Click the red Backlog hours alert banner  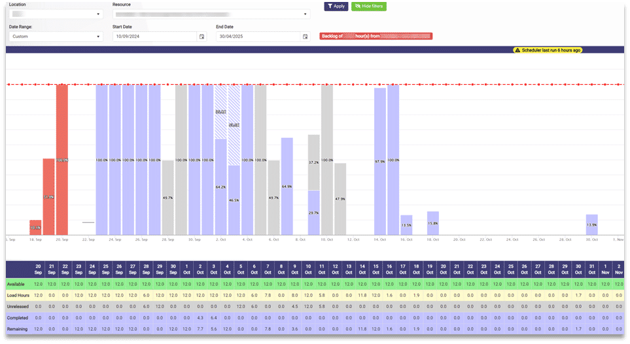tap(376, 37)
